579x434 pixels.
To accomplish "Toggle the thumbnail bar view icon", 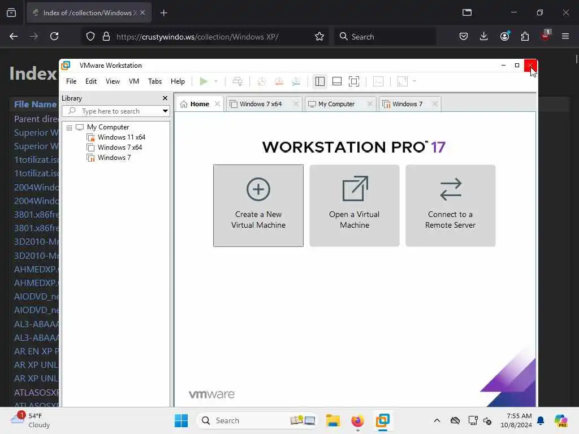I will 337,81.
